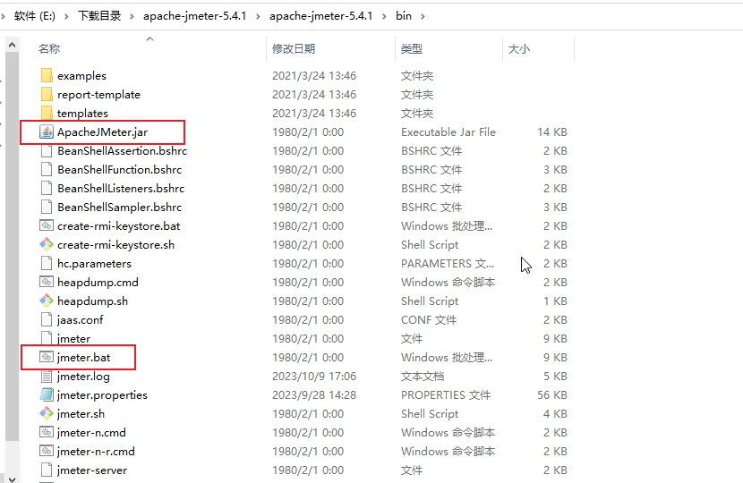Viewport: 743px width, 483px height.
Task: Click the 2023/10/9 17:06 modified date
Action: [x=314, y=377]
